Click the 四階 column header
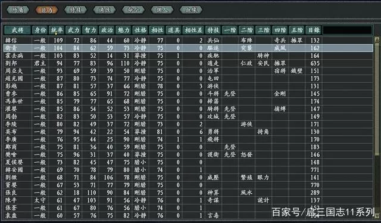The height and width of the screenshot is (223, 381). coord(280,30)
